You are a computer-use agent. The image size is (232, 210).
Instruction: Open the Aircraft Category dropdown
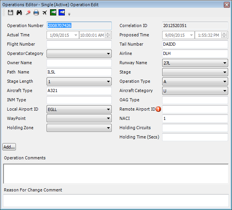coord(195,91)
